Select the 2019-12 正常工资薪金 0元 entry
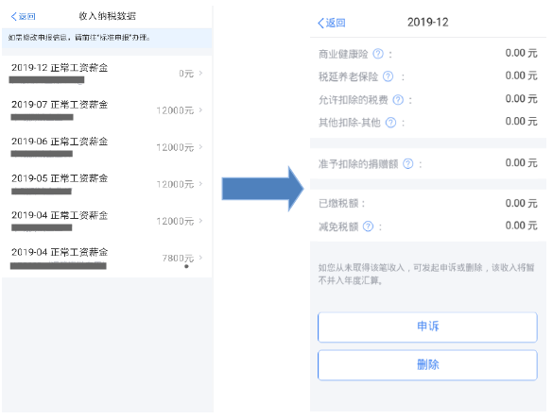Viewport: 553px width, 419px height. coord(107,74)
